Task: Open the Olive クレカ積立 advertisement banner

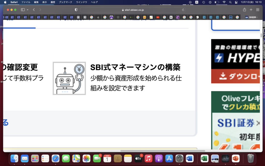Action: 235,120
